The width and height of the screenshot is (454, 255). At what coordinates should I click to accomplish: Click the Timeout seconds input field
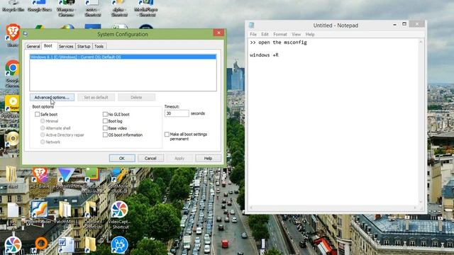pos(177,113)
